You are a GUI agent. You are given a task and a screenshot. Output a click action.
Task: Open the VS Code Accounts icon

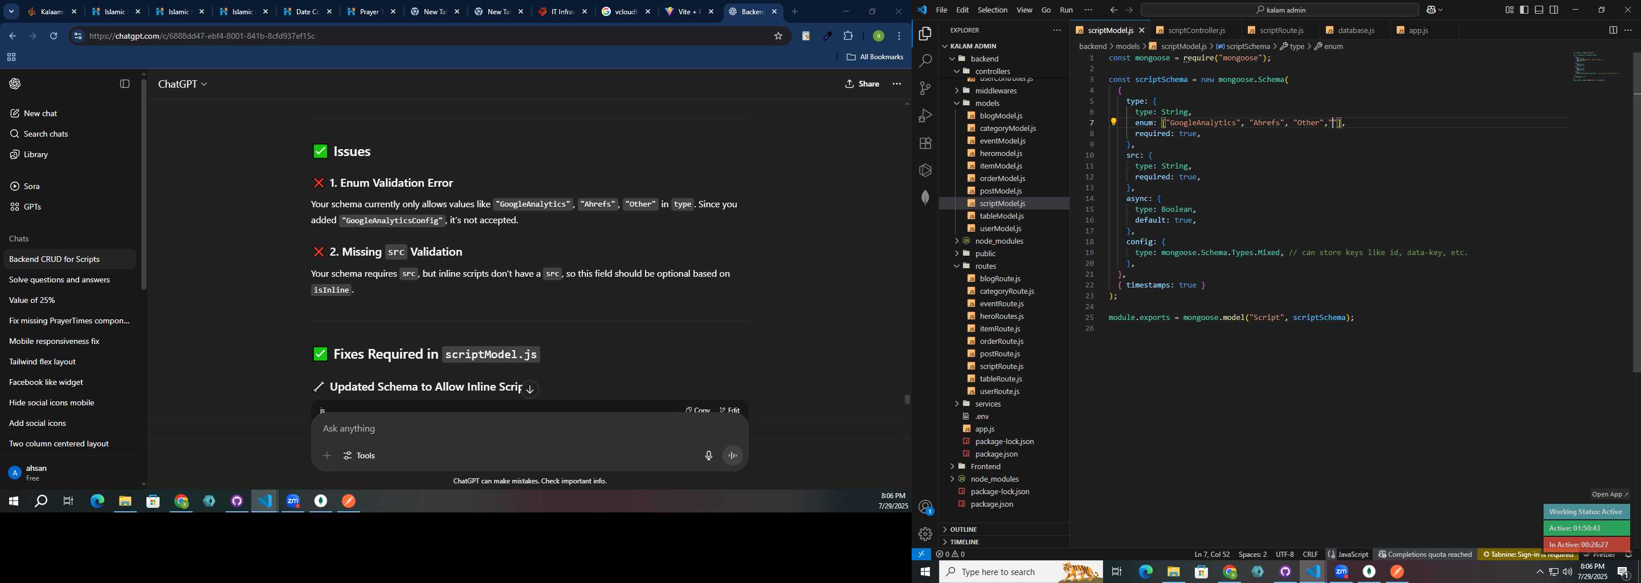[925, 507]
